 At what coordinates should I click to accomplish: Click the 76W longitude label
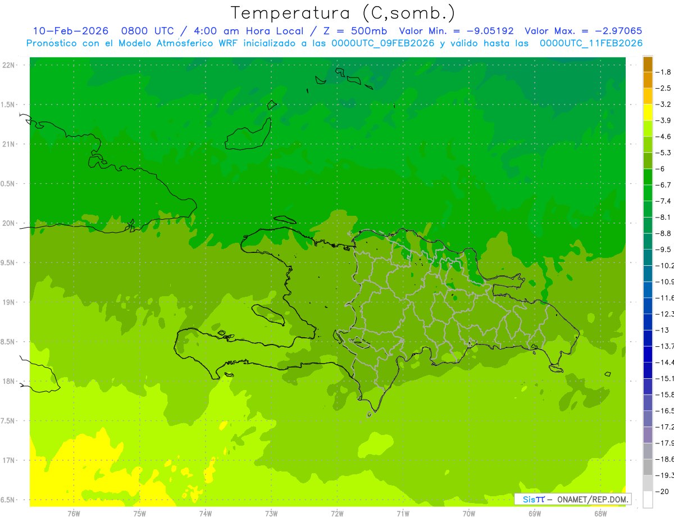click(74, 514)
